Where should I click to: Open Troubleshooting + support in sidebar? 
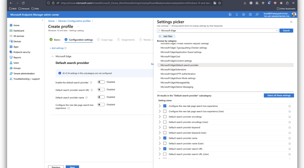[x=26, y=79]
